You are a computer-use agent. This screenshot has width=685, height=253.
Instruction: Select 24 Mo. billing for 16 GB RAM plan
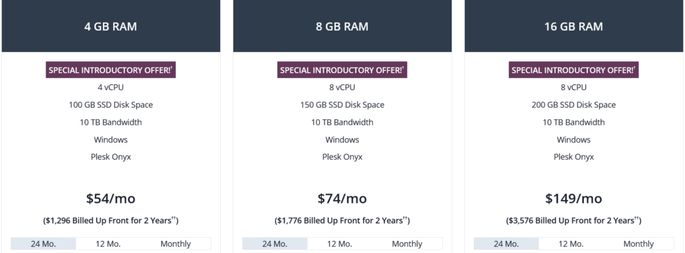coord(506,244)
